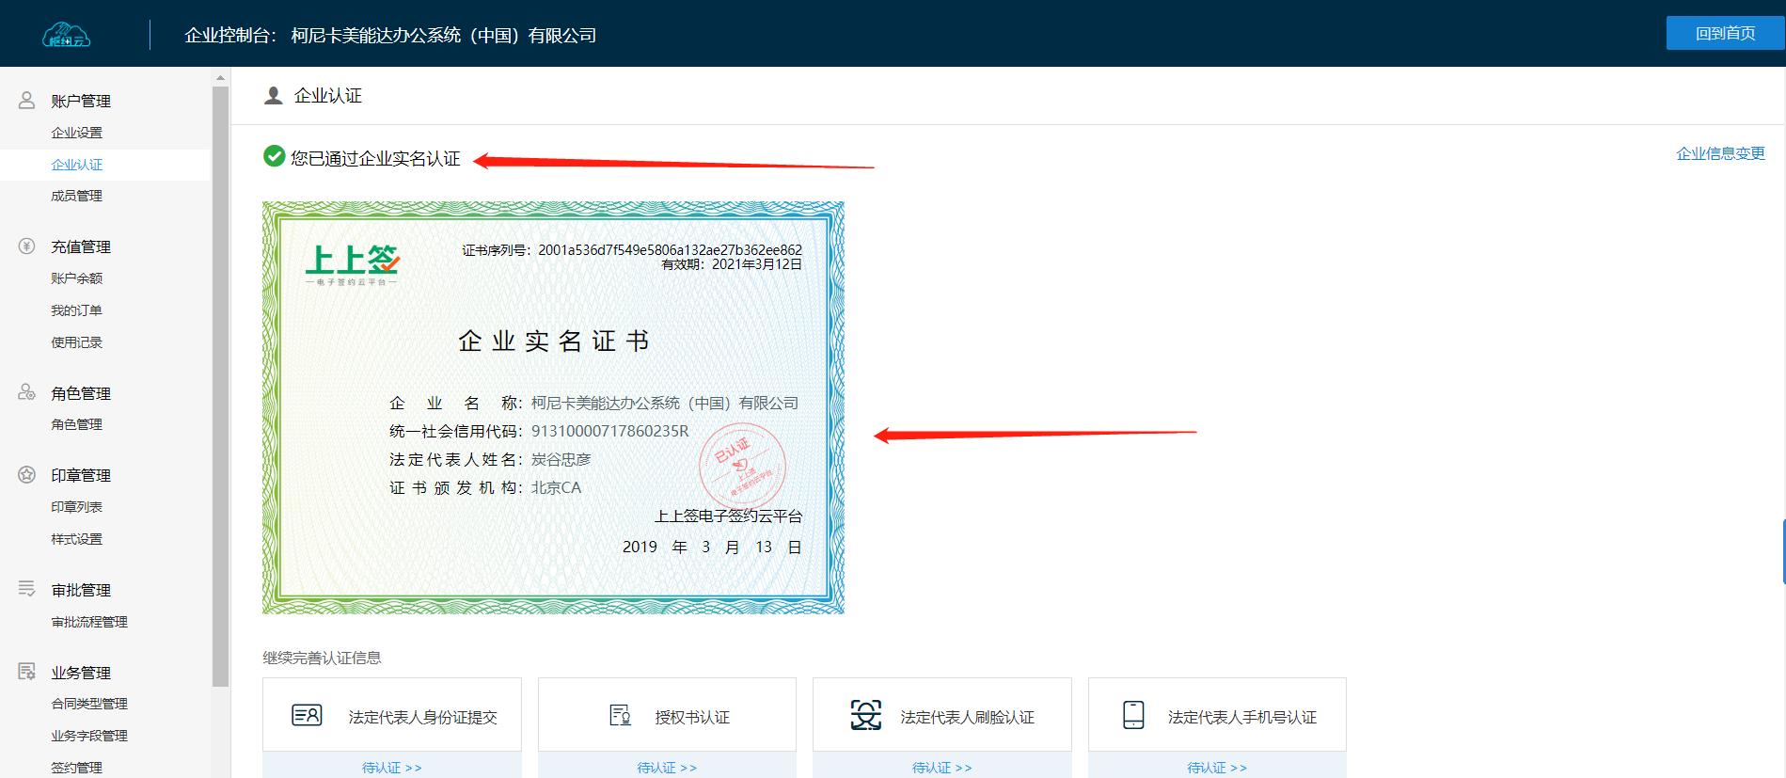
Task: Click the 审批管理 list icon
Action: click(26, 589)
